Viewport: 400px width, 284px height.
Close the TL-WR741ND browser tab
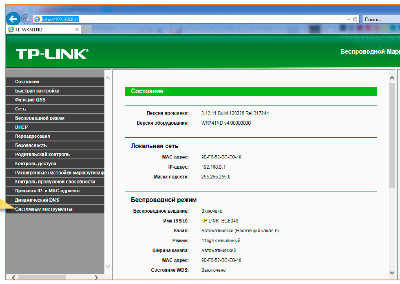click(77, 29)
